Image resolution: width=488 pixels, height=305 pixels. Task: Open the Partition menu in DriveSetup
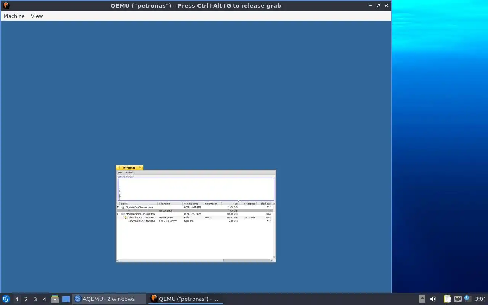(130, 173)
